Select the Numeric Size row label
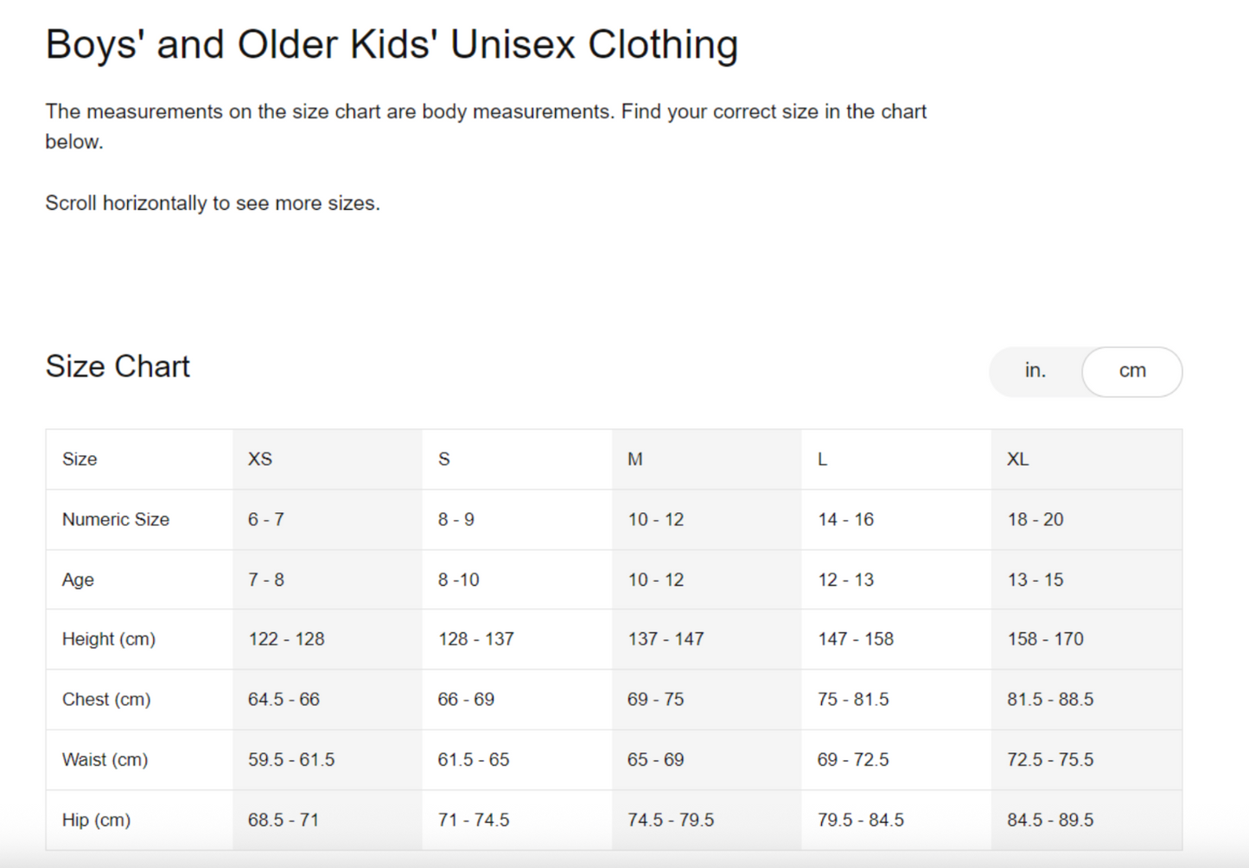The width and height of the screenshot is (1249, 868). click(x=116, y=519)
